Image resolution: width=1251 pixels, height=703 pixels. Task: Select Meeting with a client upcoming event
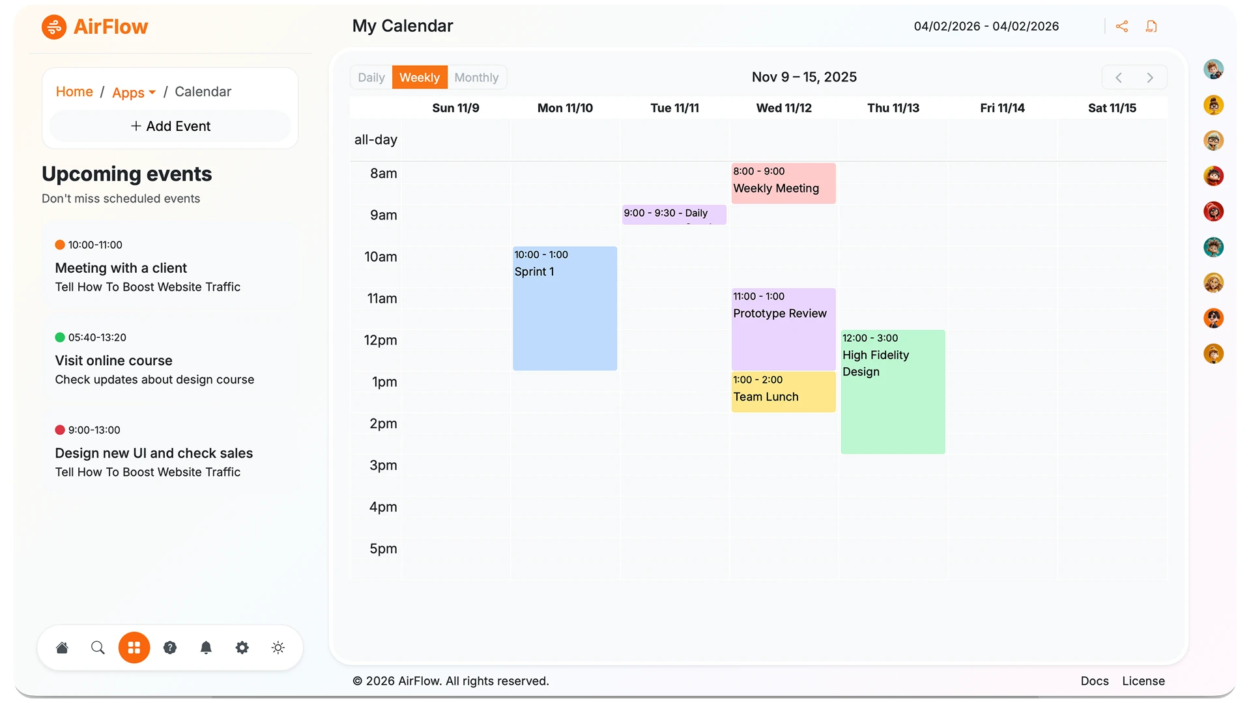(x=171, y=266)
